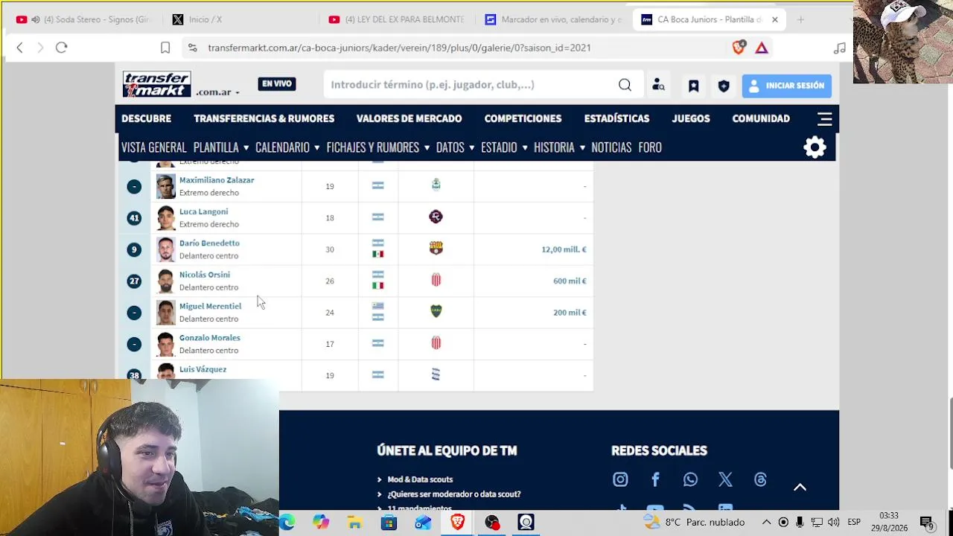This screenshot has height=536, width=953.
Task: Open Nicolás Orsini's player profile
Action: [205, 275]
